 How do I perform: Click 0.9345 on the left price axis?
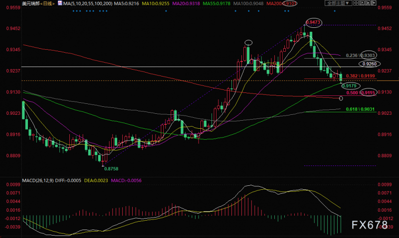pyautogui.click(x=13, y=49)
